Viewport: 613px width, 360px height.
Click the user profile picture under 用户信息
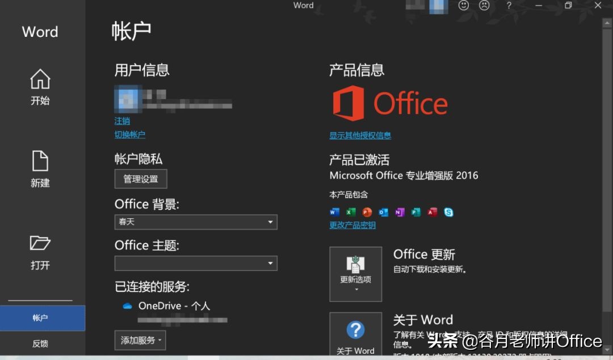(128, 99)
